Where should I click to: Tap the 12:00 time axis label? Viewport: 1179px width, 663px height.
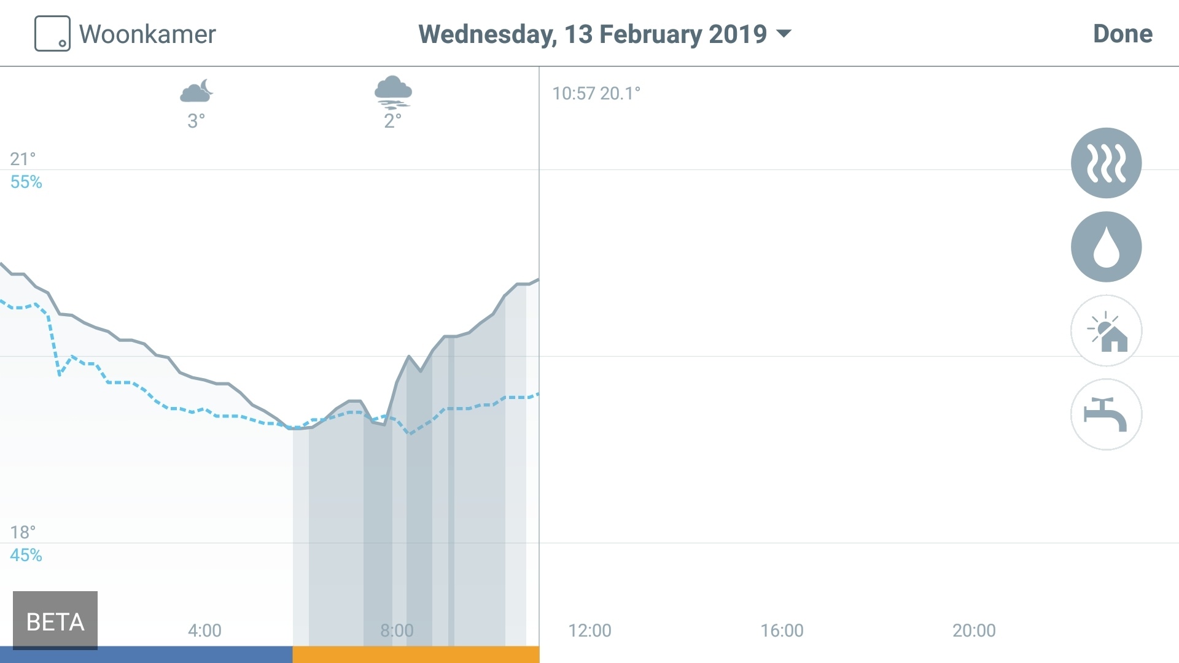589,630
